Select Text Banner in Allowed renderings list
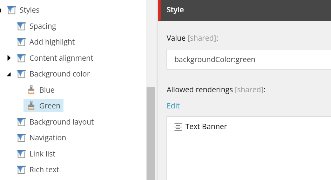Image resolution: width=331 pixels, height=180 pixels. pos(206,127)
